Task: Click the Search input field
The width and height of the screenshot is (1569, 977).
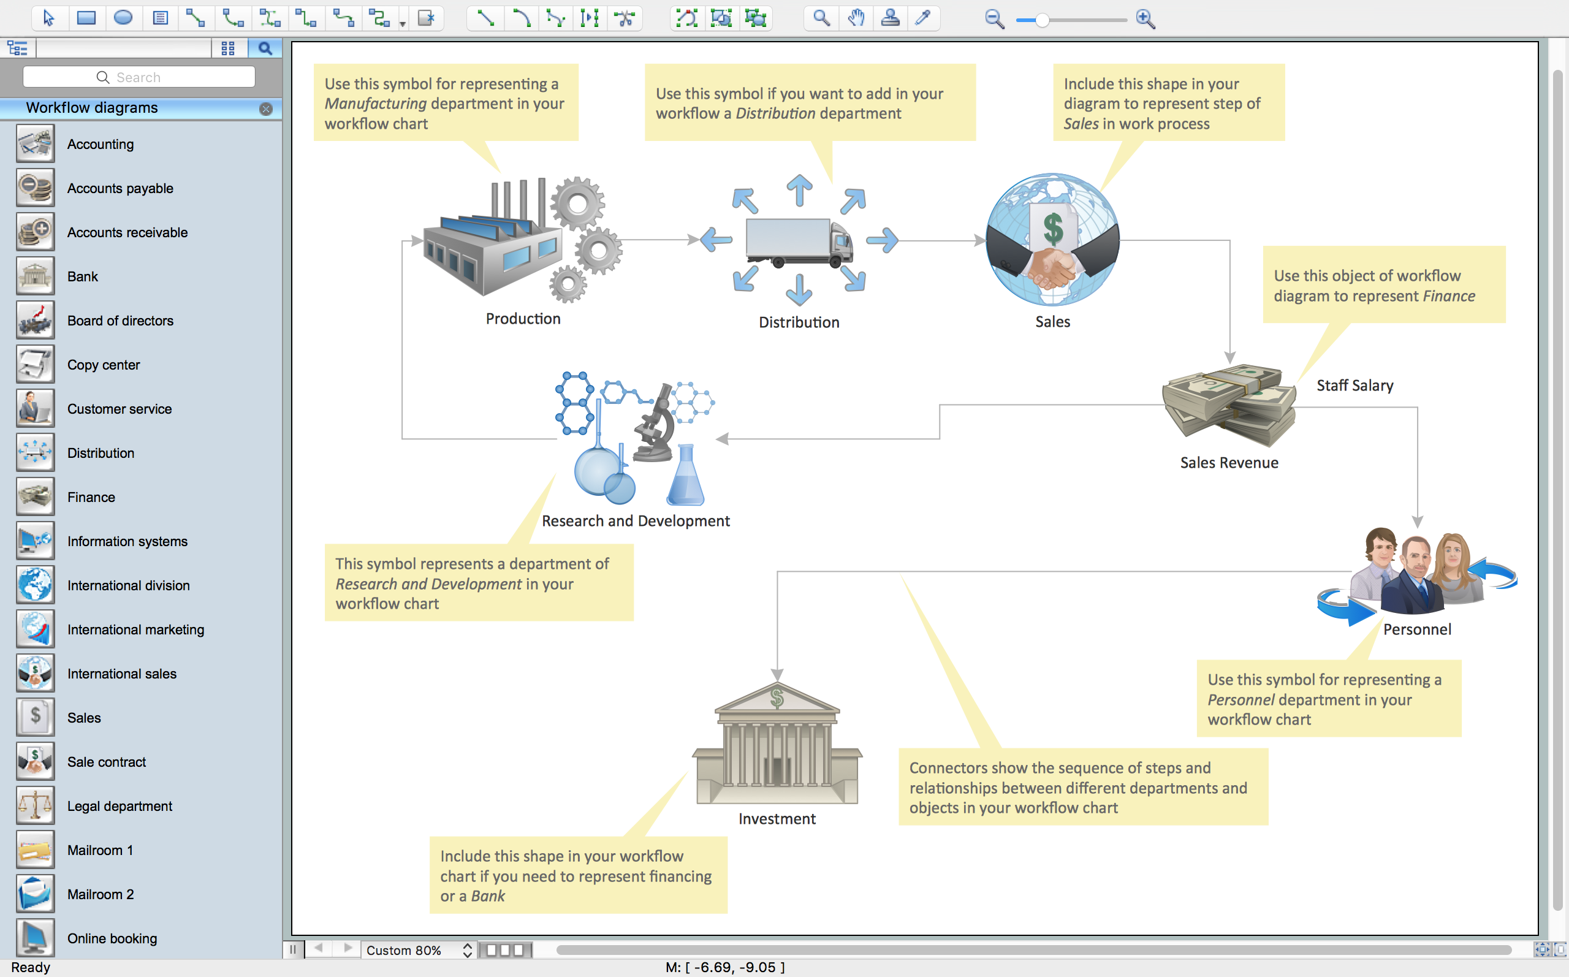Action: (x=141, y=77)
